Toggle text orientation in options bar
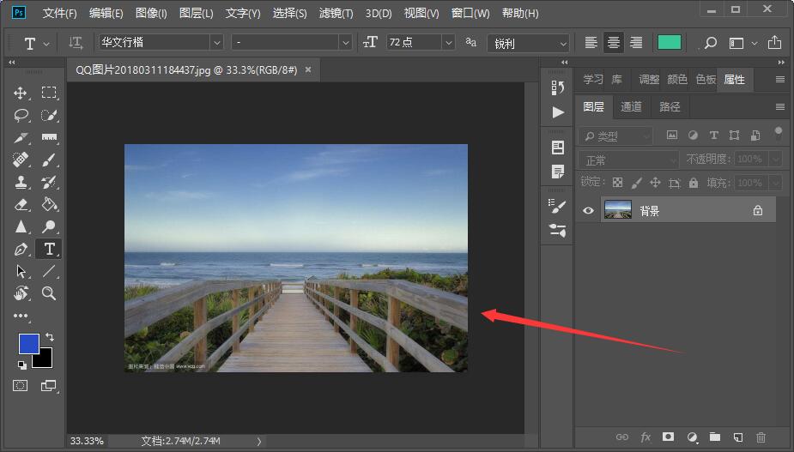Screen dimensions: 794x452 pyautogui.click(x=76, y=43)
